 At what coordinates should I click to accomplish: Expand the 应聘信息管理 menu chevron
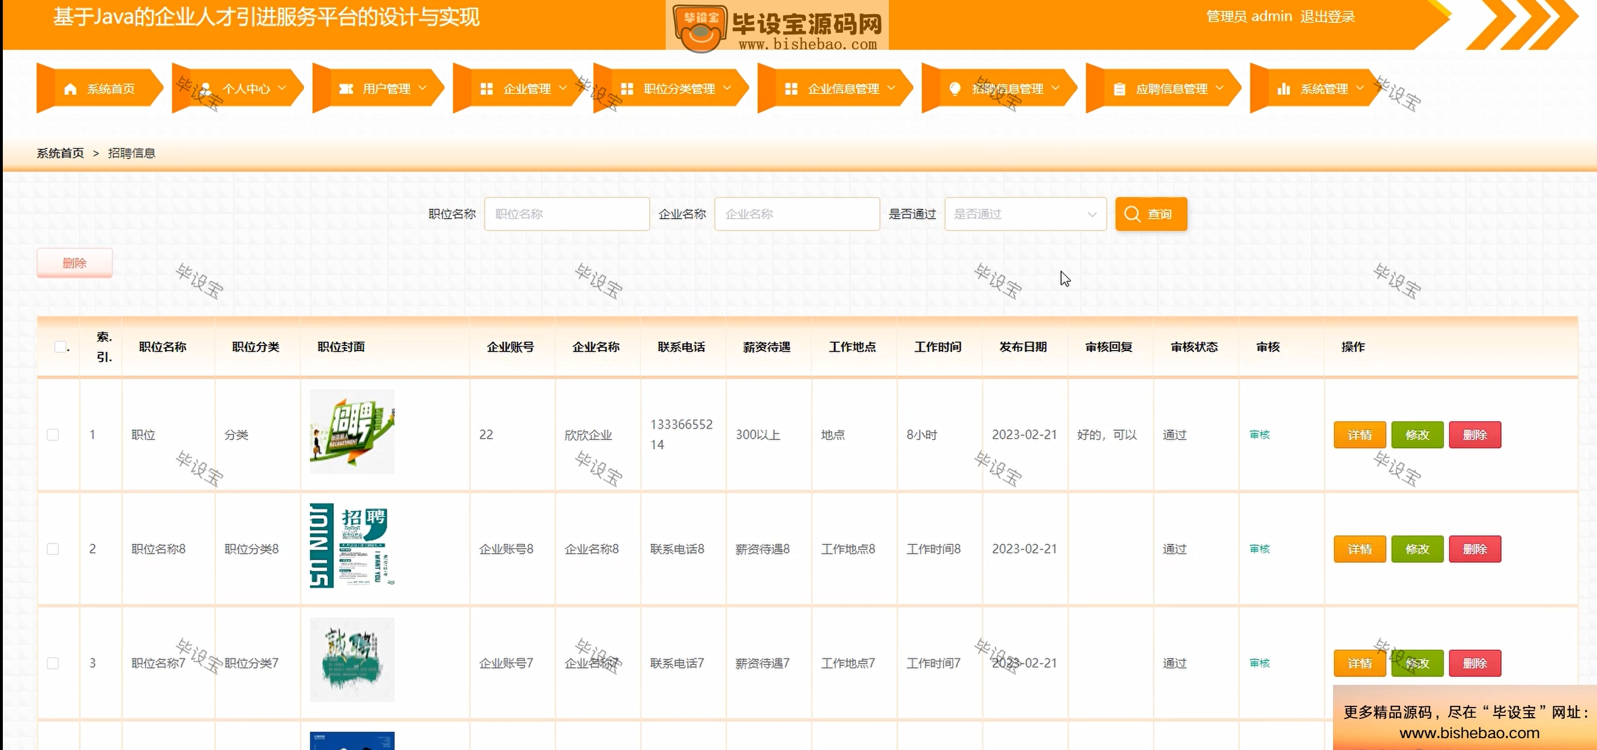click(x=1220, y=88)
